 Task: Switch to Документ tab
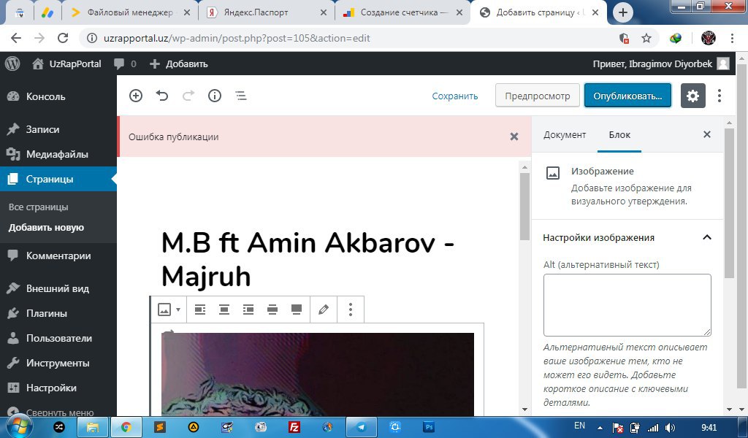(x=565, y=135)
